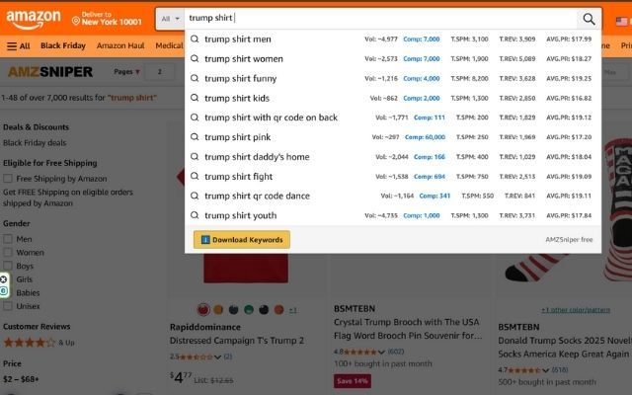
Task: Open the delivery location pin
Action: pyautogui.click(x=75, y=20)
